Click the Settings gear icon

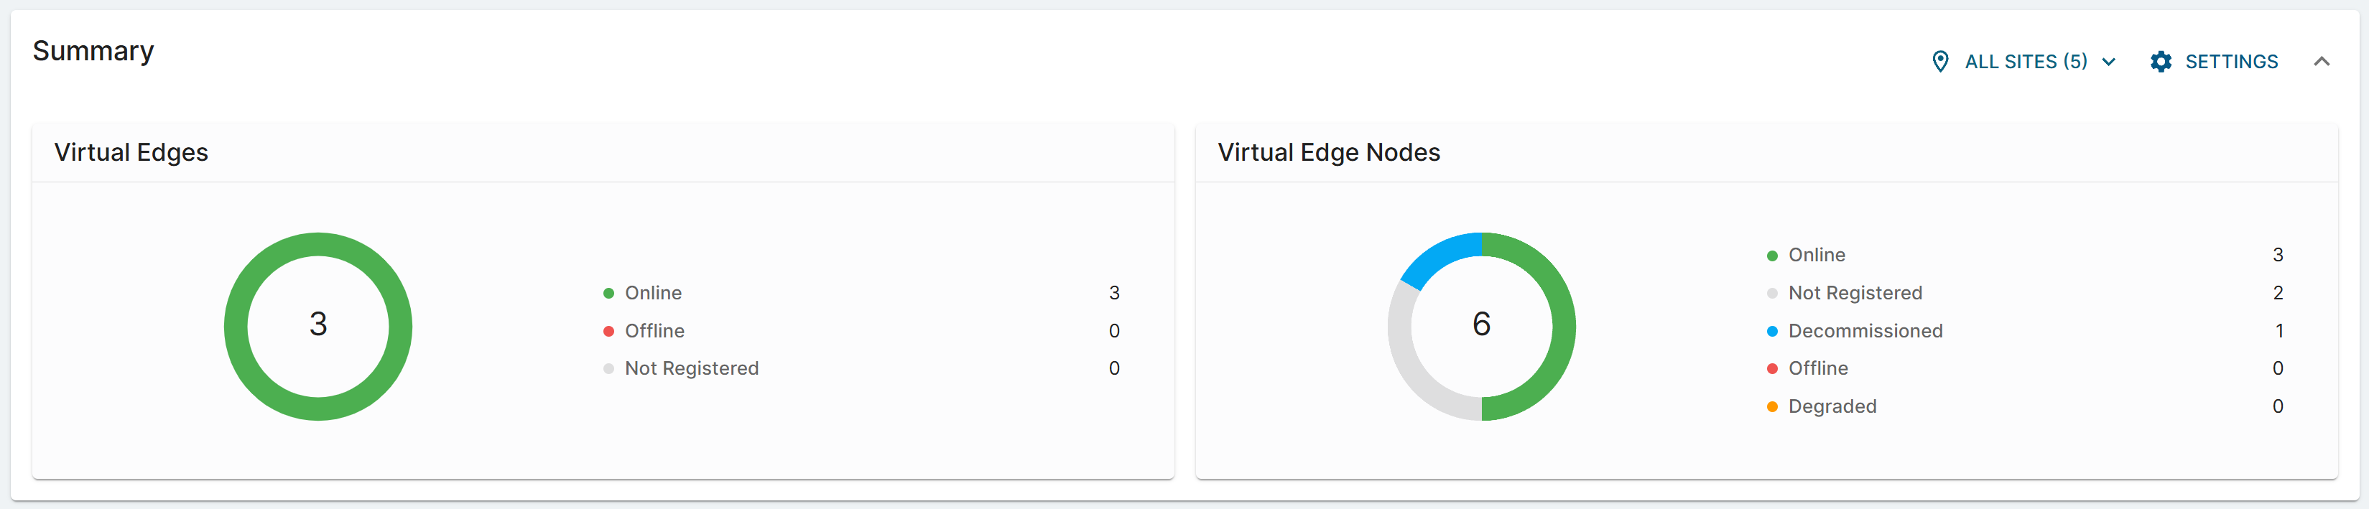tap(2160, 62)
